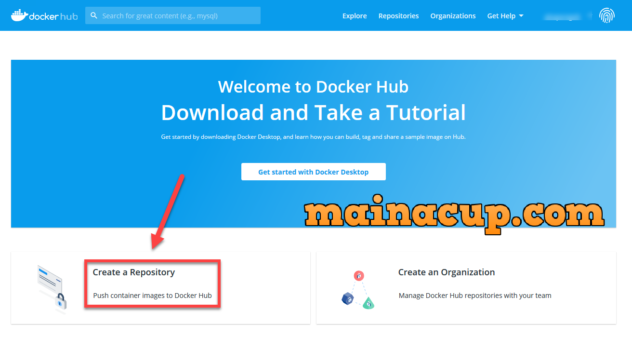The height and width of the screenshot is (337, 632).
Task: Click the blurred username account menu
Action: coord(566,16)
